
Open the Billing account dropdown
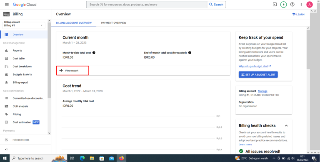(x=24, y=25)
